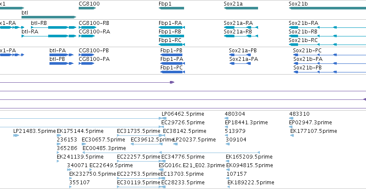Open the Sox21a gene label

click(x=233, y=4)
